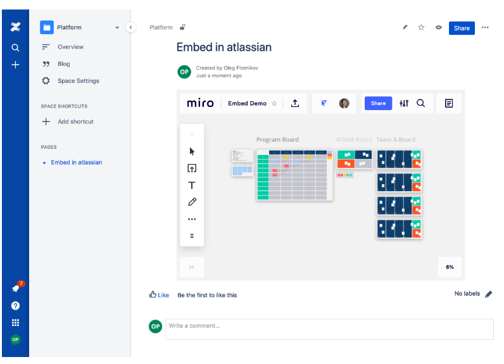Open the page more actions ellipsis
This screenshot has width=504, height=364.
[485, 28]
